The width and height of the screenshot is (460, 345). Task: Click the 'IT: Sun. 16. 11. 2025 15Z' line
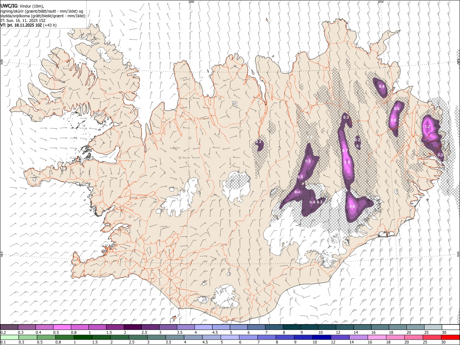[23, 20]
